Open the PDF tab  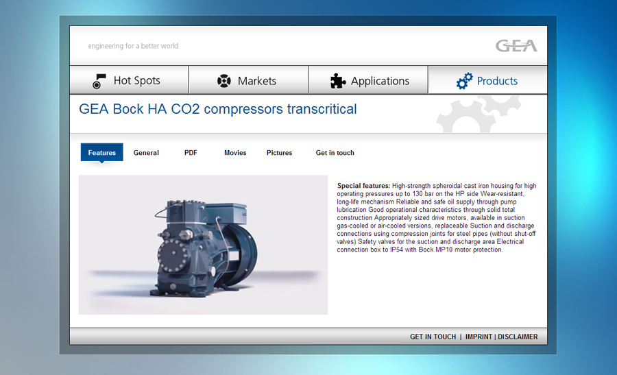[191, 153]
